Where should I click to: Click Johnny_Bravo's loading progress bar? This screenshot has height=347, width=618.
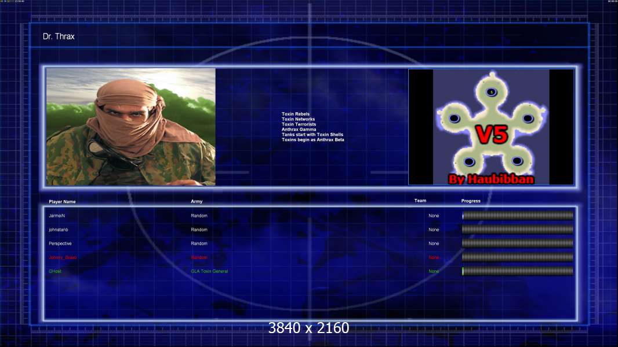pos(518,257)
